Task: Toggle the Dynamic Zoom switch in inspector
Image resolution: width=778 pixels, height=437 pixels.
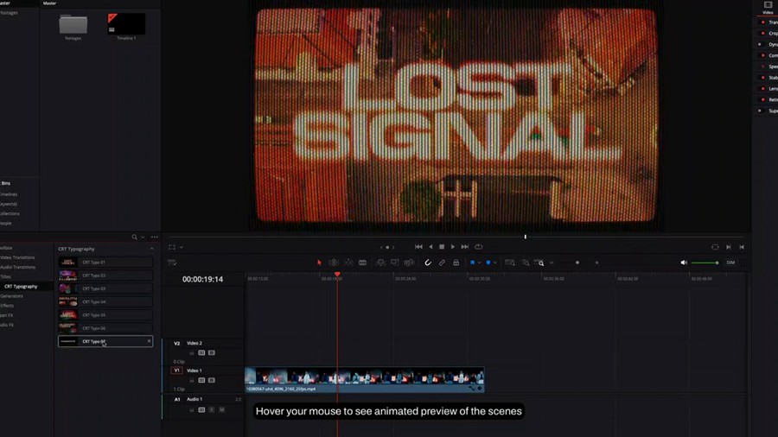Action: pos(761,44)
